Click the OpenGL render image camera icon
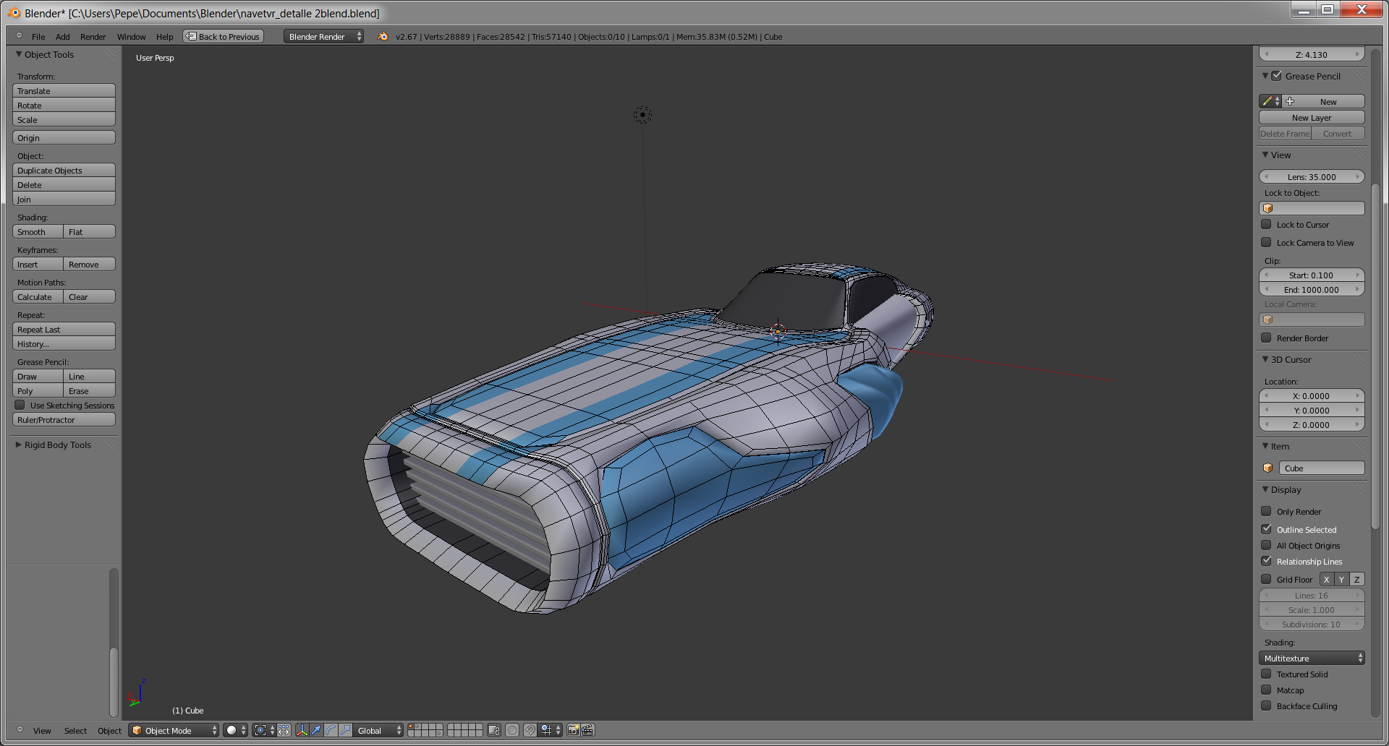Screen dimensions: 1389x746 573,730
